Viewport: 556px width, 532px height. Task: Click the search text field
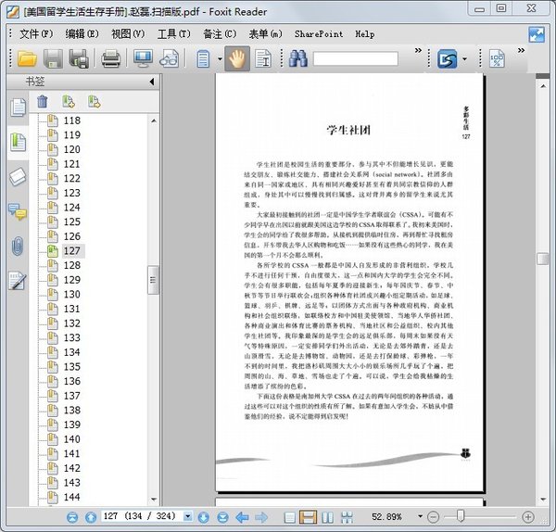click(355, 59)
